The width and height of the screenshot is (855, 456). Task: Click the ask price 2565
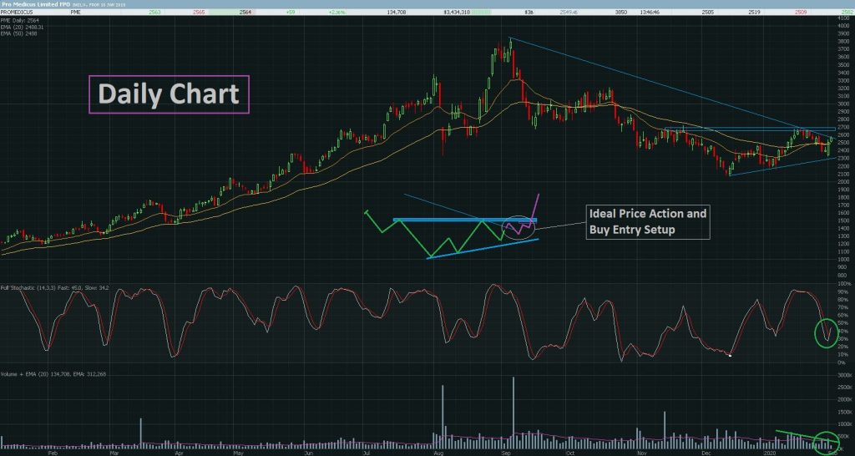tap(199, 12)
